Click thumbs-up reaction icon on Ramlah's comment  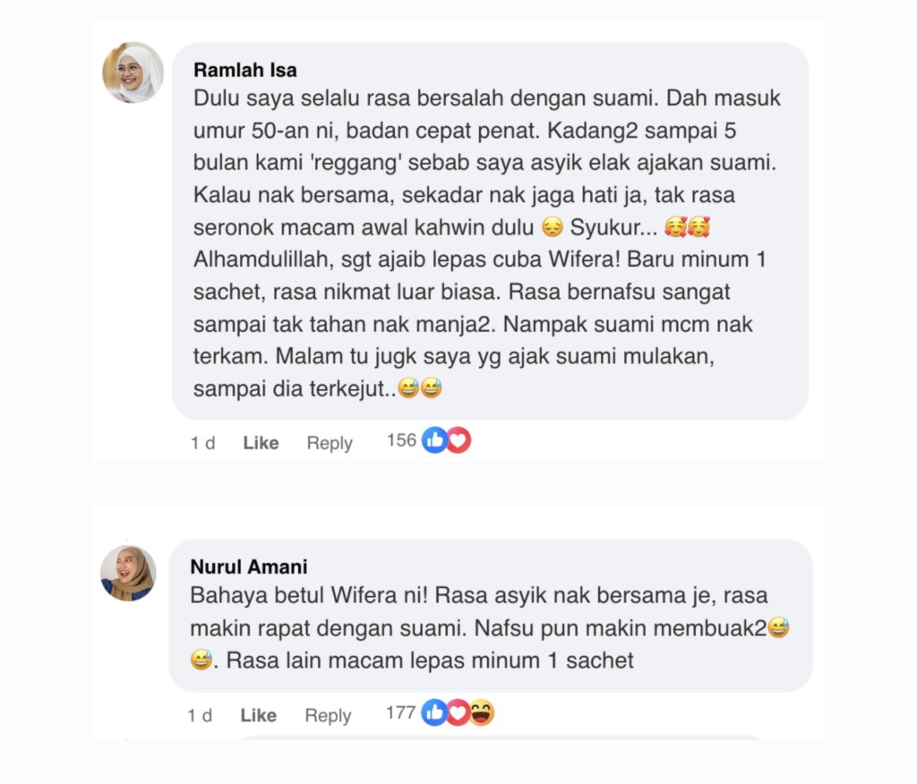click(x=434, y=440)
